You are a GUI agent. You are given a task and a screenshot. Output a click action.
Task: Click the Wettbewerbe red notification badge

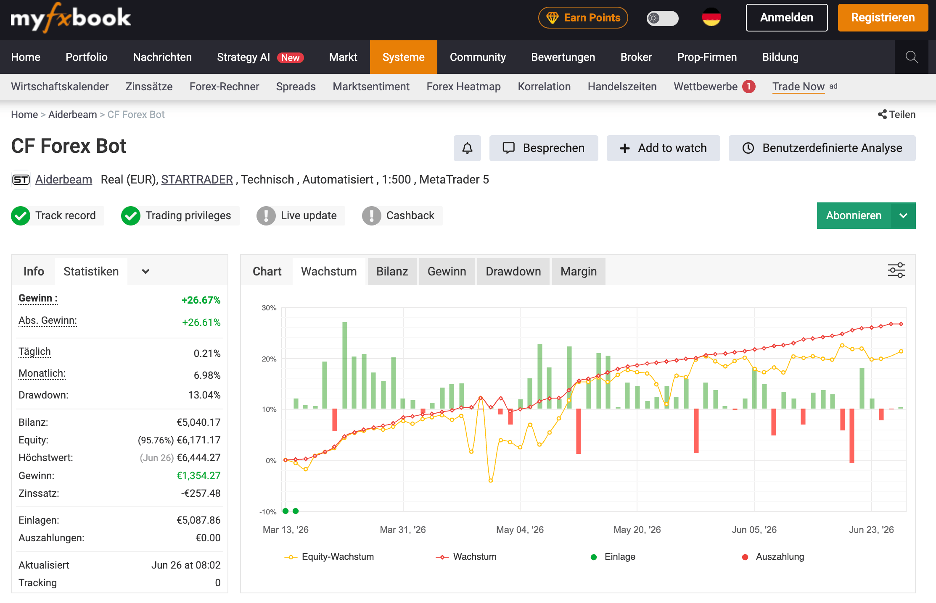tap(748, 87)
